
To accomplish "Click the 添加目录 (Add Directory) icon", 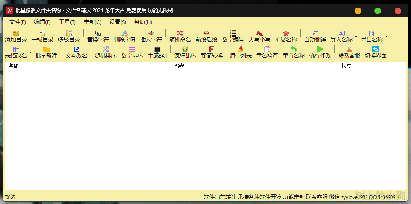I will click(16, 33).
